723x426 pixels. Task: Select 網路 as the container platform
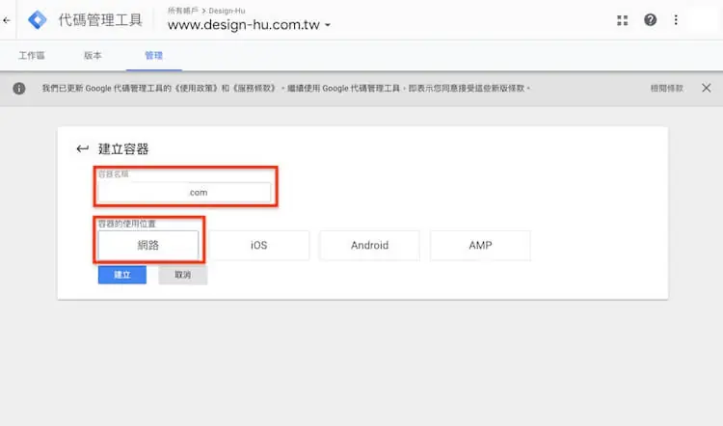pos(148,245)
